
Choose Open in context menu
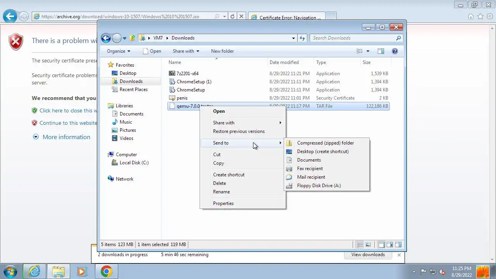243,111
